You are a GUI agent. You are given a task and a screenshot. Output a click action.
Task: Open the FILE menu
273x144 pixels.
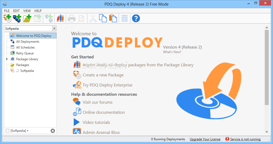pyautogui.click(x=7, y=11)
